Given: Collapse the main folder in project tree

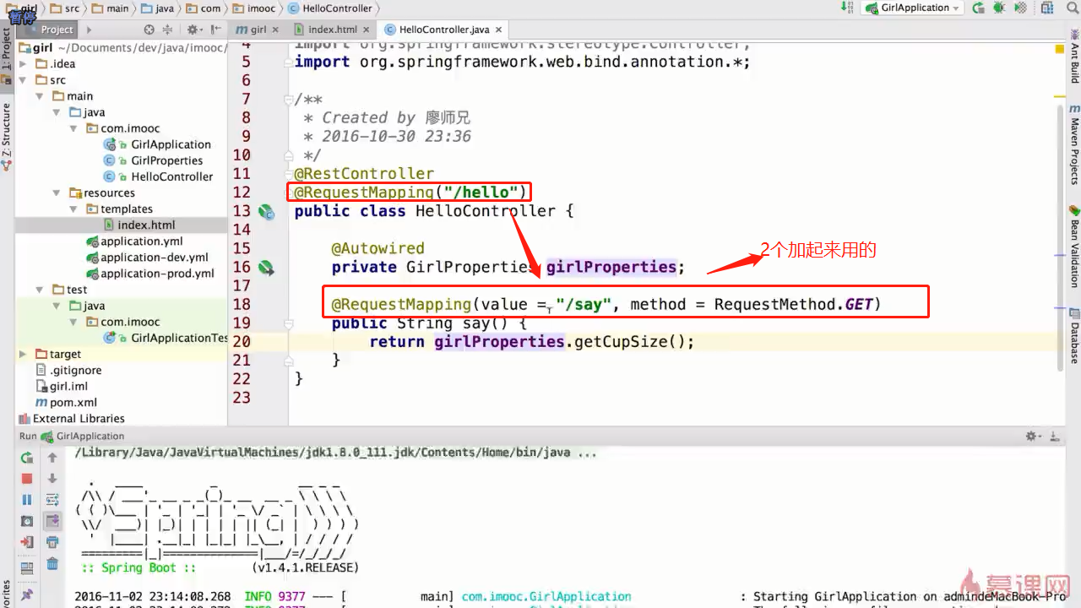Looking at the screenshot, I should (41, 96).
